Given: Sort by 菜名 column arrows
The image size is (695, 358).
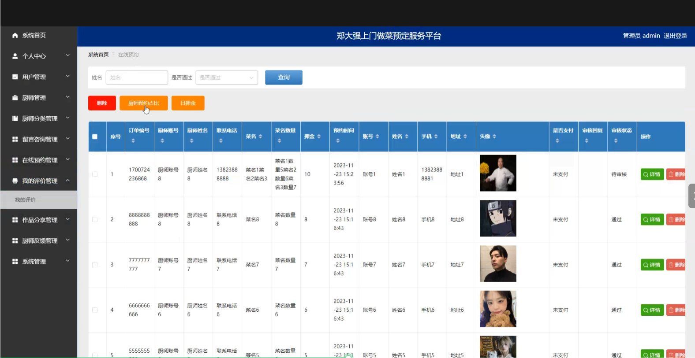Looking at the screenshot, I should 260,137.
